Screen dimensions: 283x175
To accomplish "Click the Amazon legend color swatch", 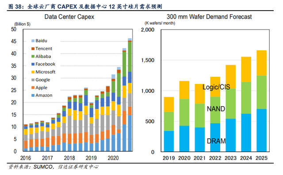I will (33, 95).
